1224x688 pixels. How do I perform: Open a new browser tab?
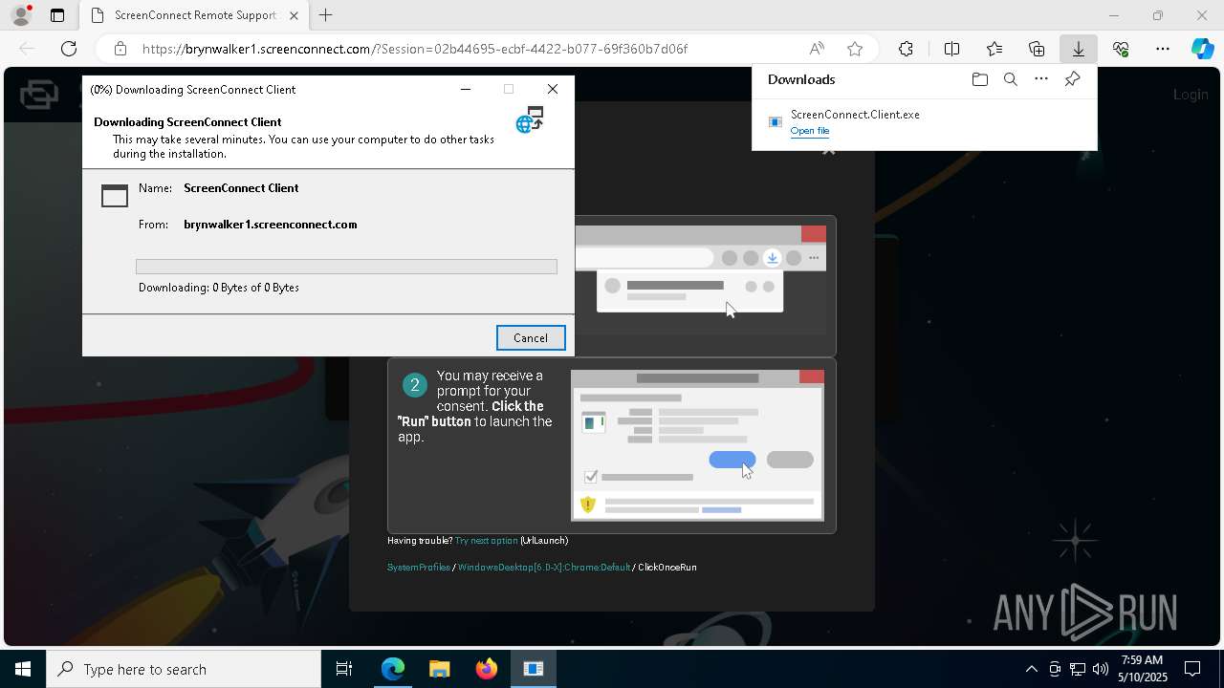326,15
